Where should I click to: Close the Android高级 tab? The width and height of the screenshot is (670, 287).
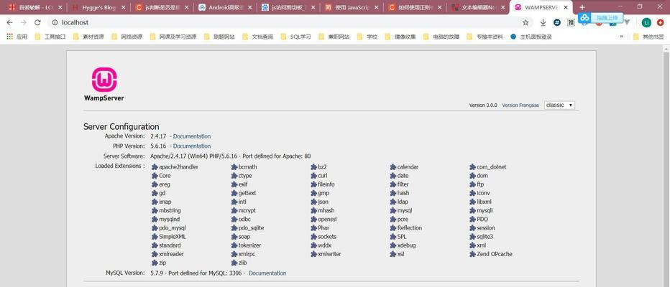coord(249,7)
